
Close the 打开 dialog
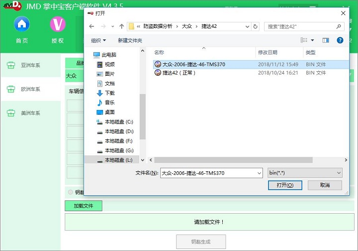pyautogui.click(x=343, y=13)
